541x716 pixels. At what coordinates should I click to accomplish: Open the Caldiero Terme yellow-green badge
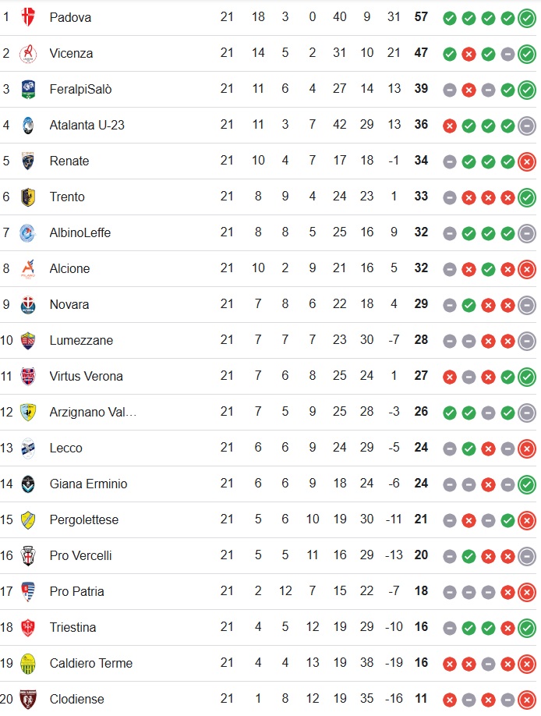coord(28,664)
